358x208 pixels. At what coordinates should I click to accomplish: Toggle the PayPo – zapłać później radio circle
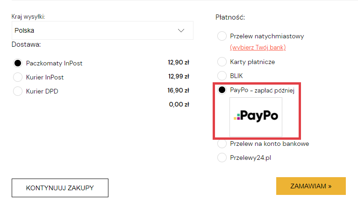click(x=222, y=90)
